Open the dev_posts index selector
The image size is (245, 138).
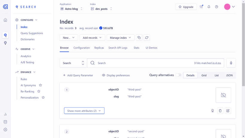(x=101, y=9)
